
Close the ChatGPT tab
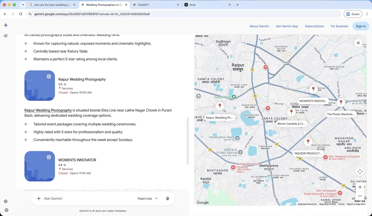click(x=178, y=5)
